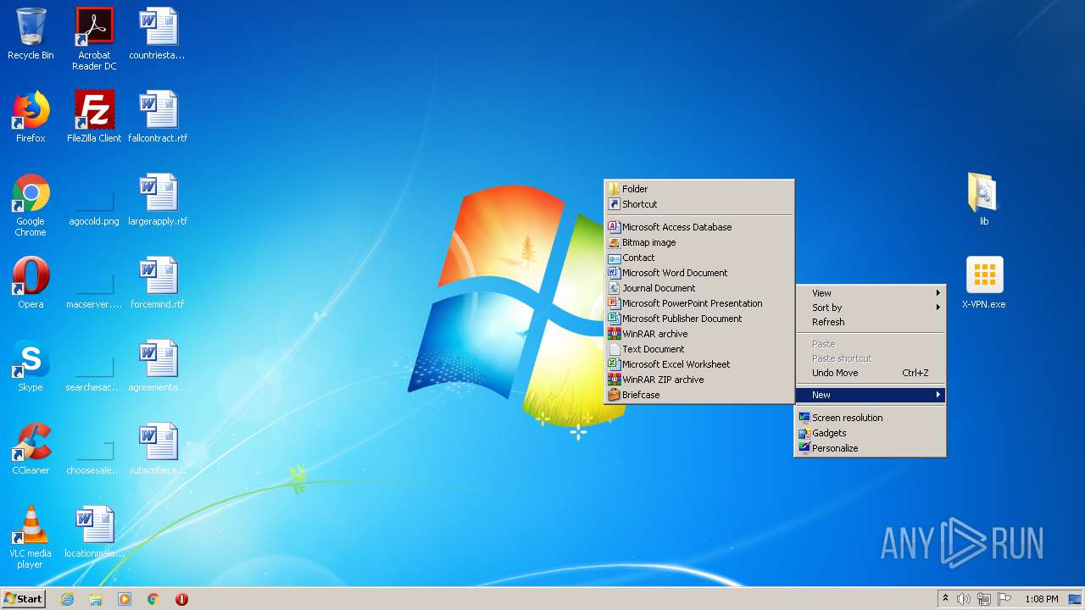Create a new Briefcase
The width and height of the screenshot is (1085, 610).
pos(699,395)
